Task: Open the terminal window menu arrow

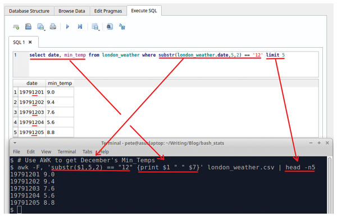Action: point(15,143)
